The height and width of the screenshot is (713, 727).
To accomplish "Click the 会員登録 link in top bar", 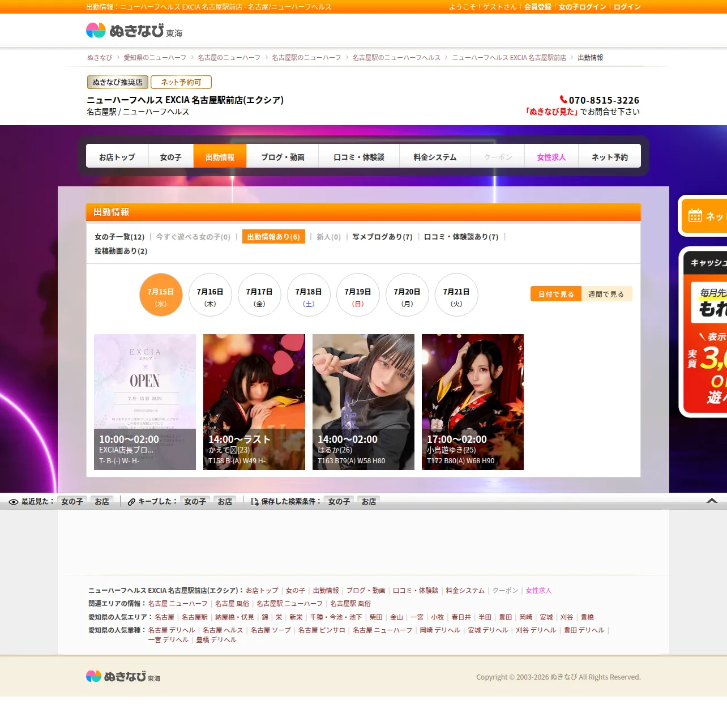I will pos(538,7).
